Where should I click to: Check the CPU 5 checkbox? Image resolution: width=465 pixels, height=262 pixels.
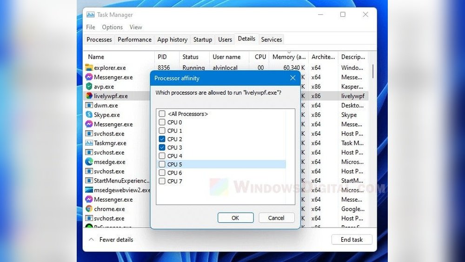pos(162,164)
